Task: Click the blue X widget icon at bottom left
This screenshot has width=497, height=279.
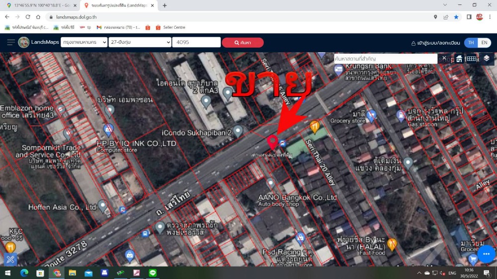Action: (10, 259)
